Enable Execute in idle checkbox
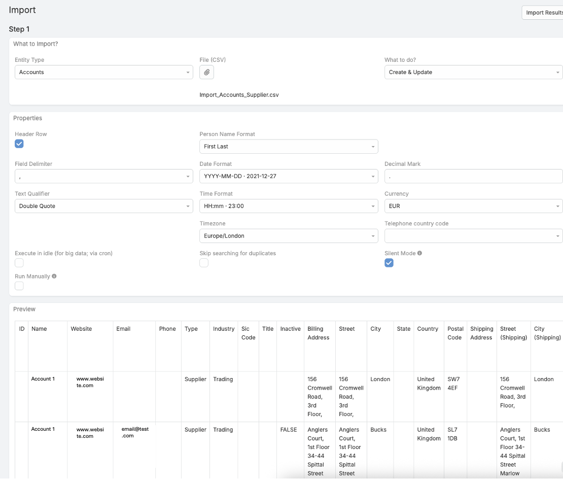 [19, 263]
